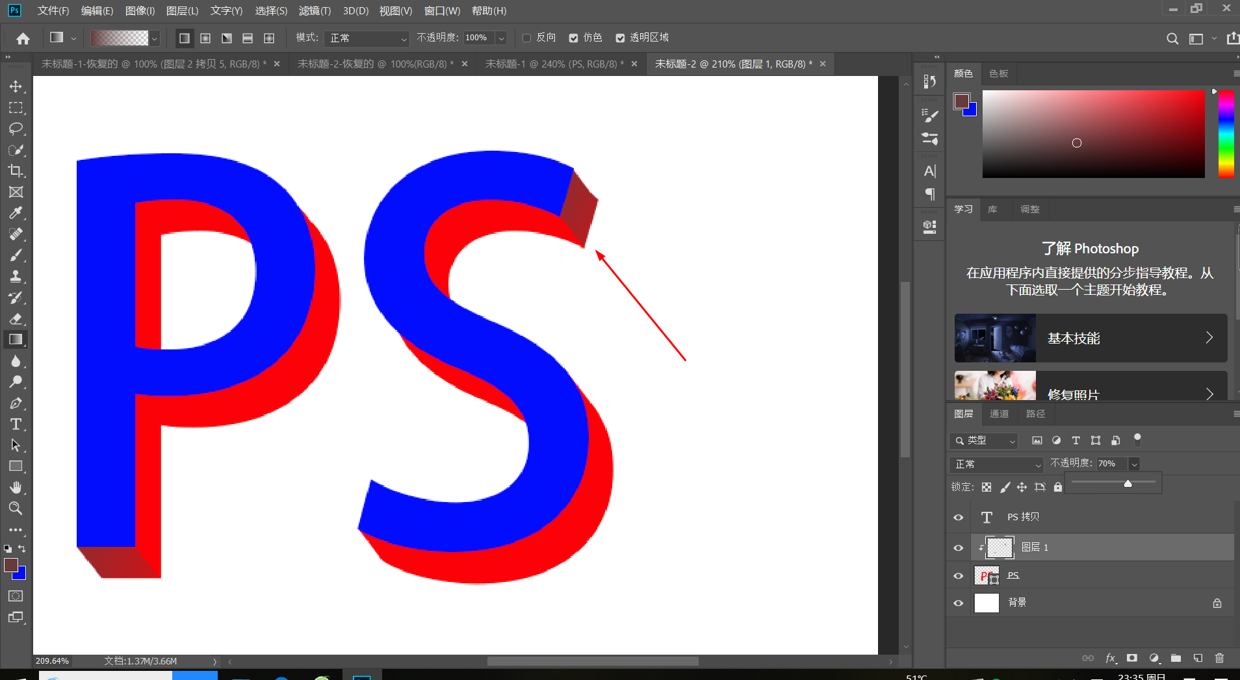Select the Move tool
Screen dimensions: 1240x680
pos(16,86)
